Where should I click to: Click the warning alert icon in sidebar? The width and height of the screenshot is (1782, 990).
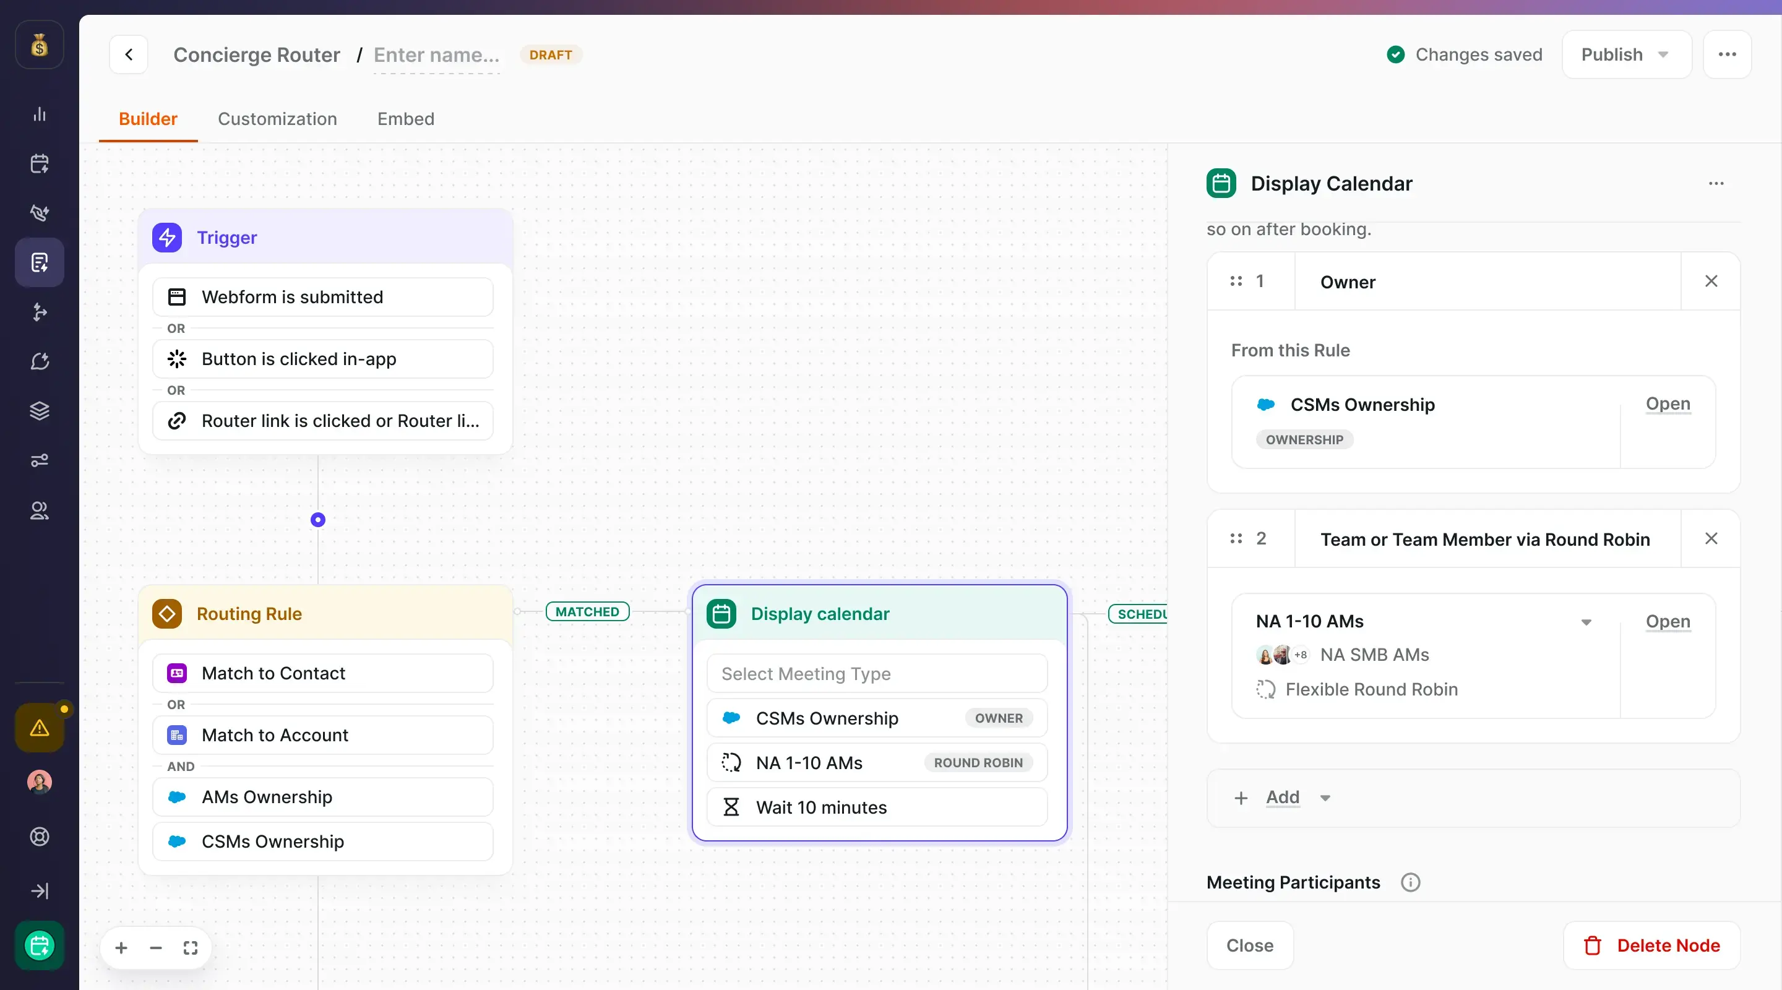pyautogui.click(x=40, y=727)
